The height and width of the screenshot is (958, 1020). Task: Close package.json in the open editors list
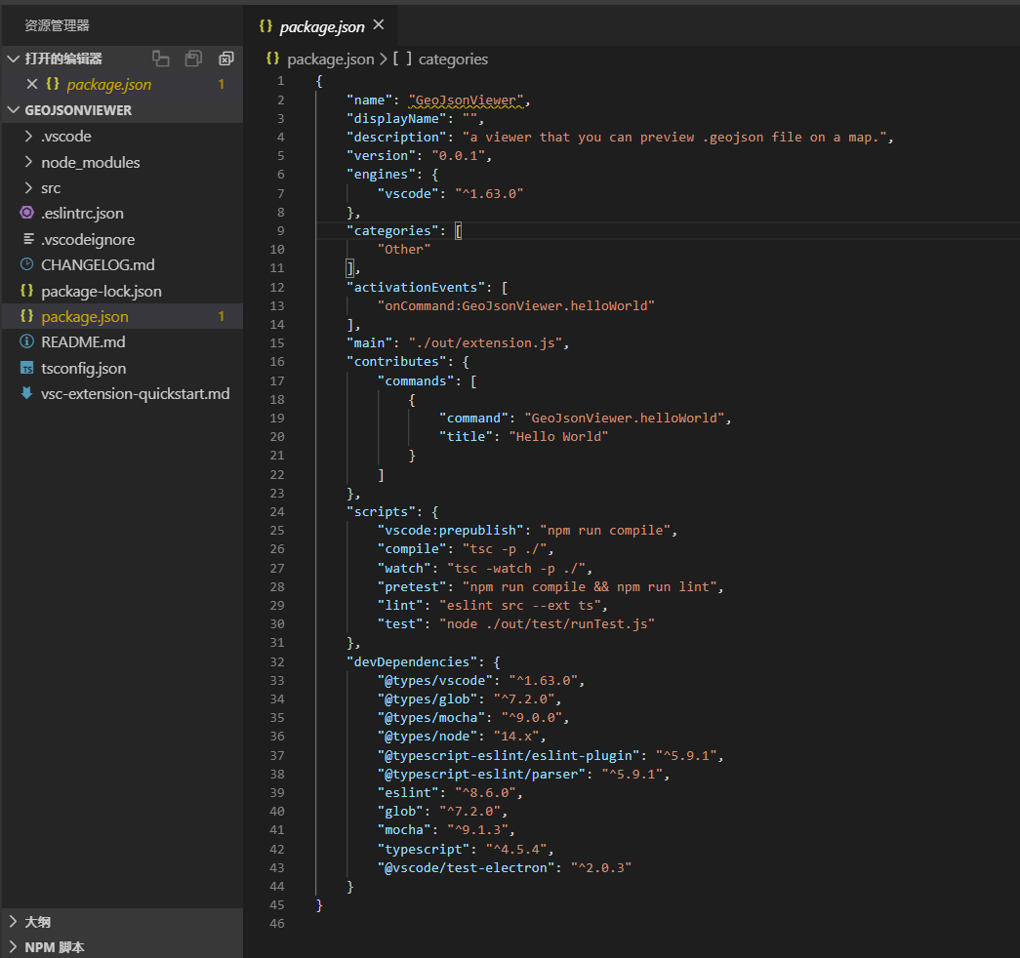coord(32,85)
